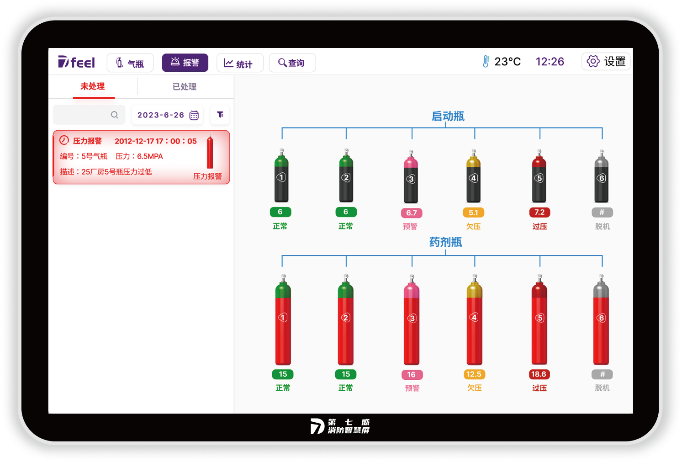This screenshot has height=462, width=682.
Task: Switch to the 已处理 tab
Action: tap(185, 86)
